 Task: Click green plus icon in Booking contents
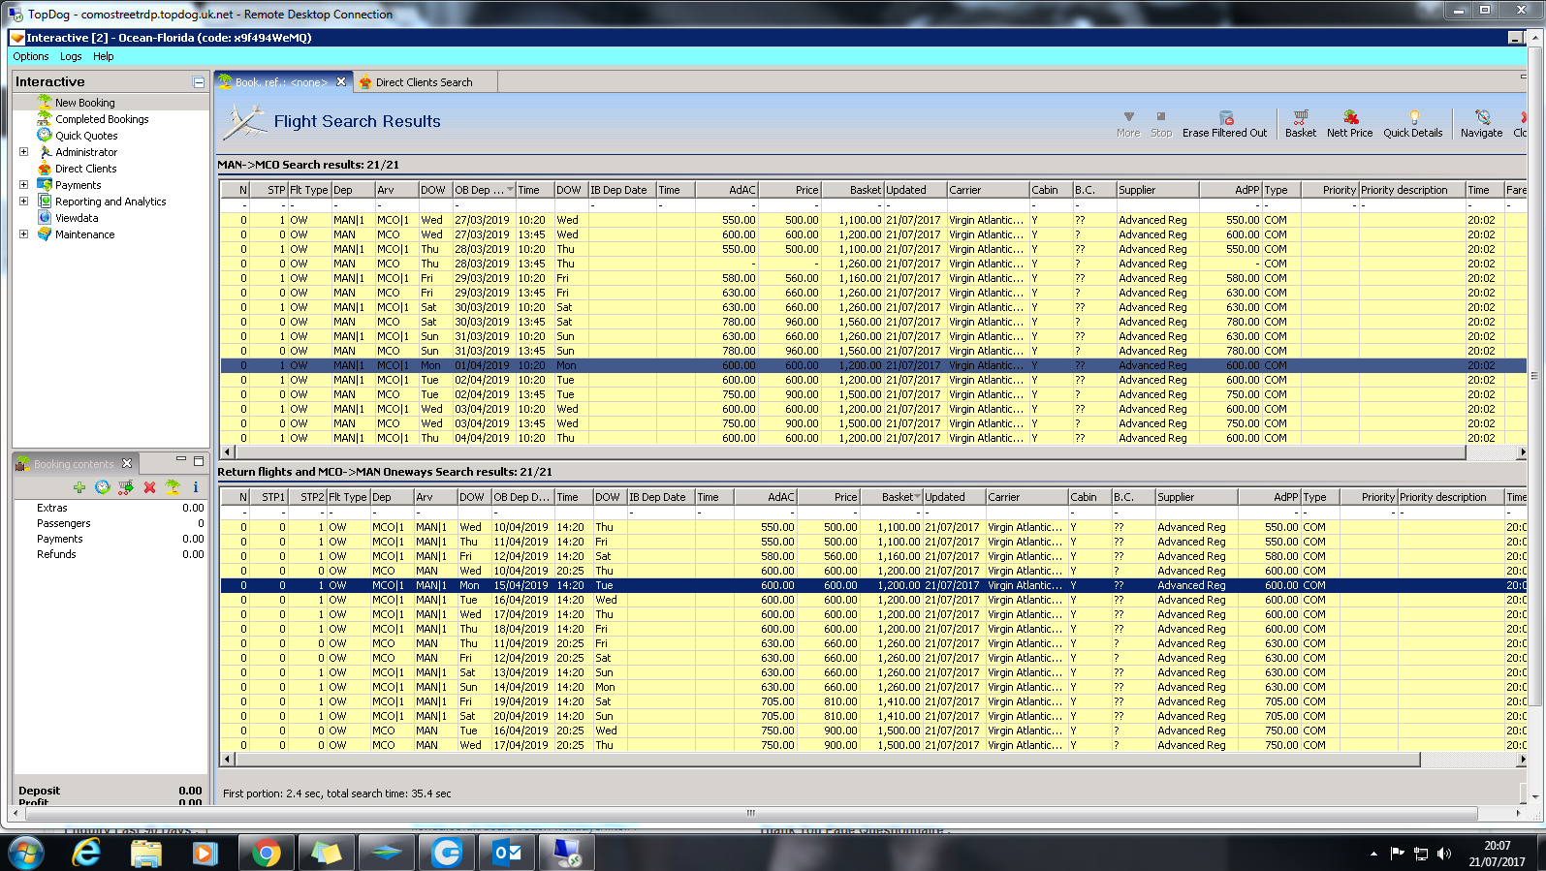pos(79,487)
